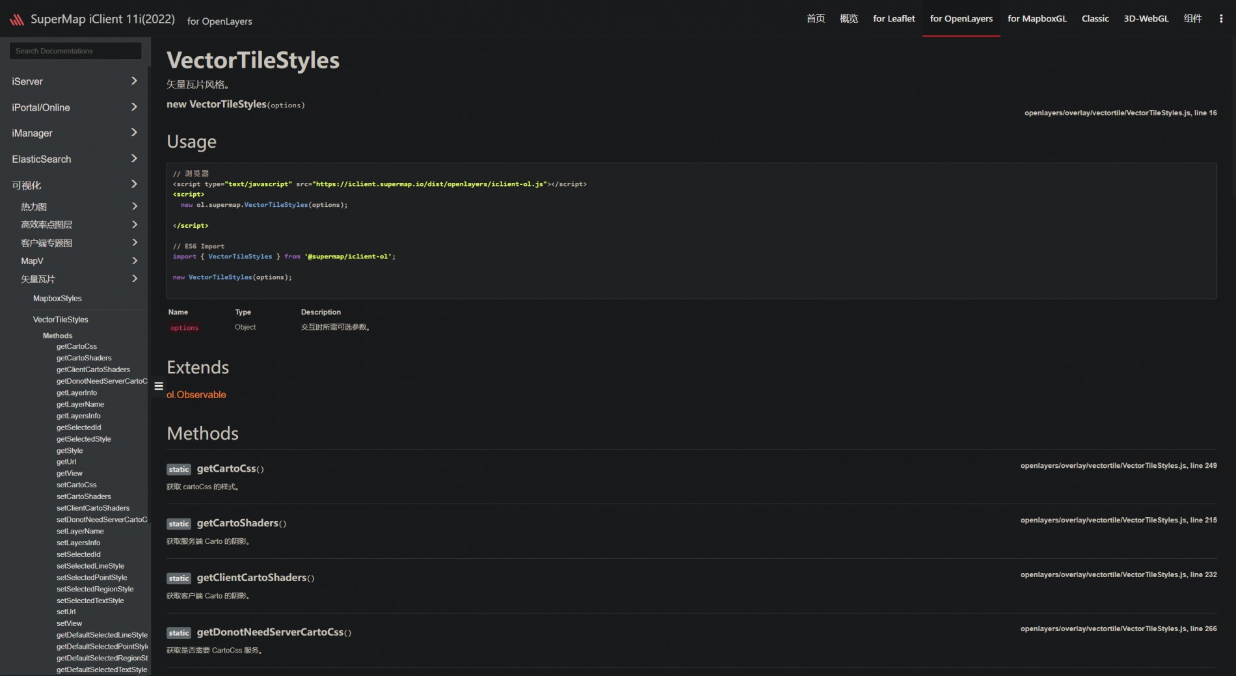Go to getCartoShaders in sidebar
This screenshot has width=1236, height=676.
click(x=84, y=358)
